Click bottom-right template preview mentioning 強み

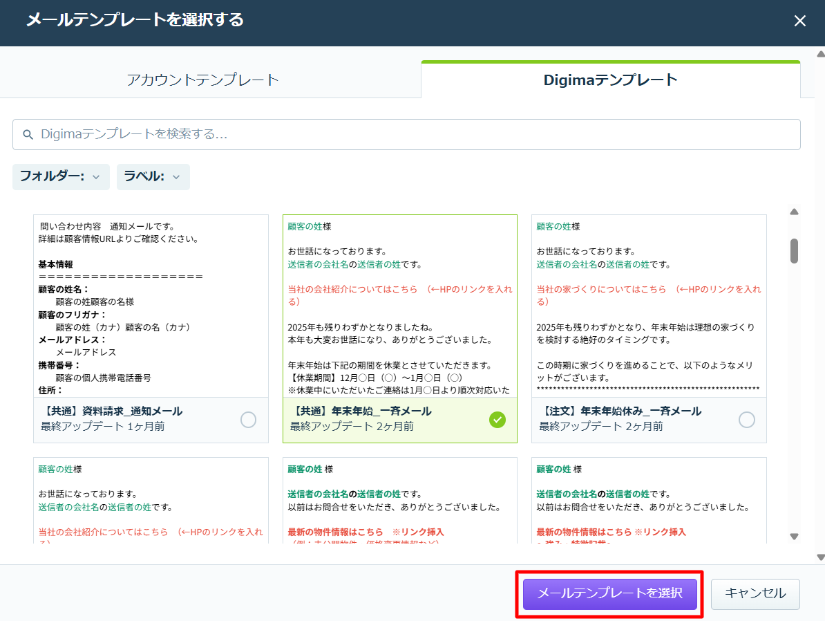pos(649,501)
